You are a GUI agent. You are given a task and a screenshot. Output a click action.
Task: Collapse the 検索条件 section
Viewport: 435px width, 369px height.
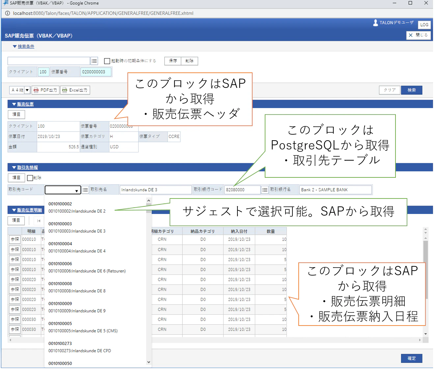coord(23,46)
